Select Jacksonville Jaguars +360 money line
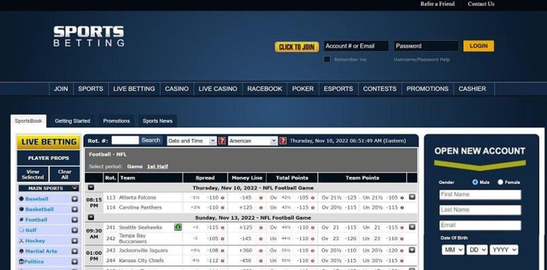The width and height of the screenshot is (547, 270). click(x=261, y=251)
